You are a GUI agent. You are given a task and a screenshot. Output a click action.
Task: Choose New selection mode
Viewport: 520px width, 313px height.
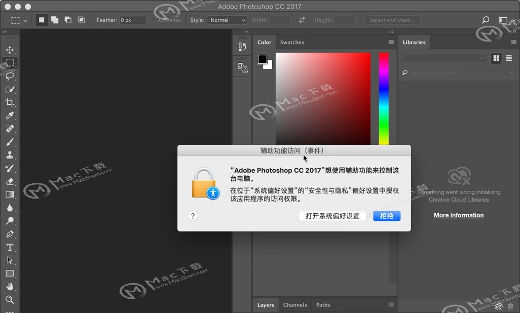(x=42, y=20)
